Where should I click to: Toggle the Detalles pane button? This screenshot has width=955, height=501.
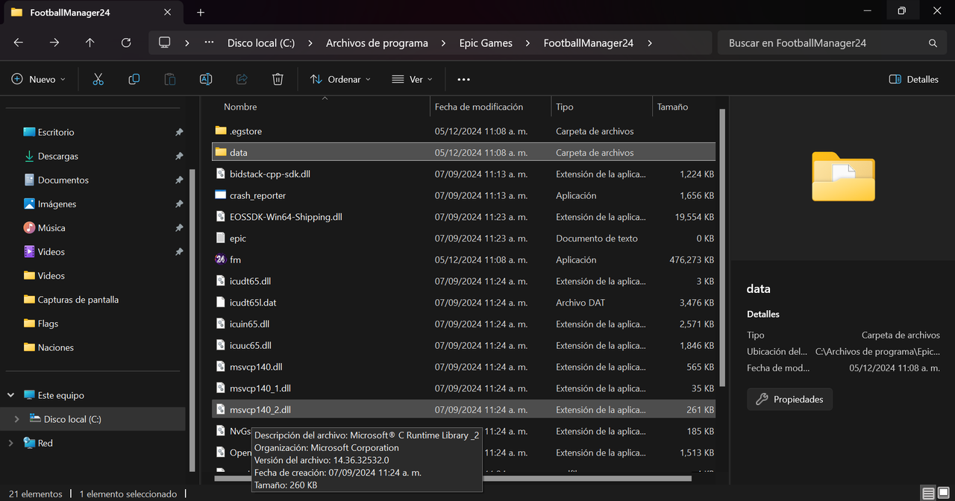pyautogui.click(x=914, y=79)
